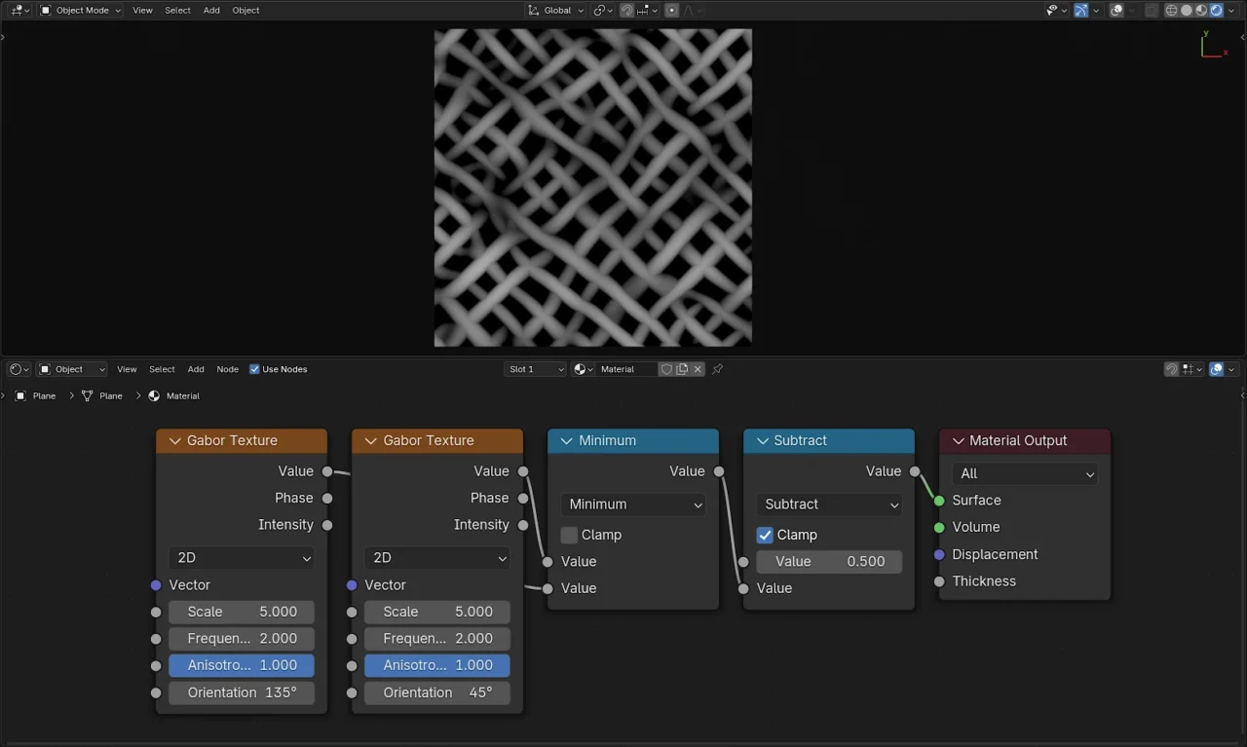Image resolution: width=1247 pixels, height=747 pixels.
Task: Open the Add menu in shader editor
Action: pyautogui.click(x=195, y=369)
